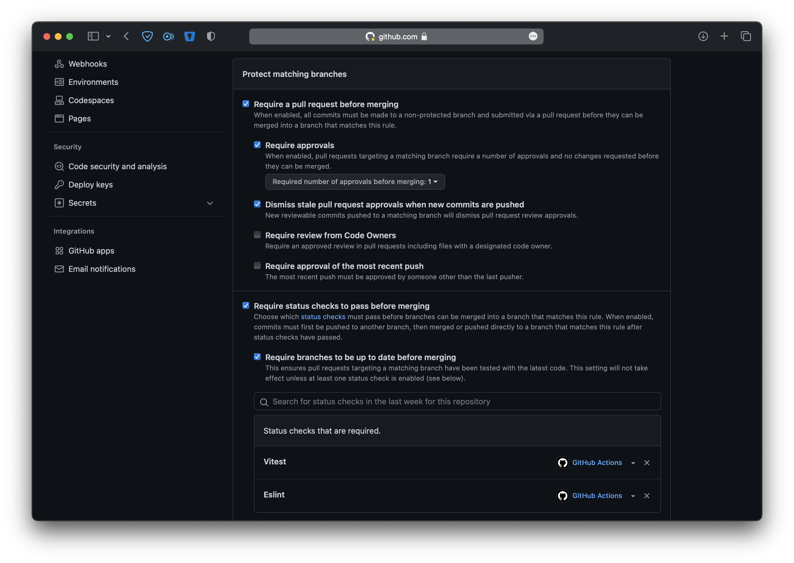The width and height of the screenshot is (794, 563).
Task: Click the browser tab overview icon
Action: 746,36
